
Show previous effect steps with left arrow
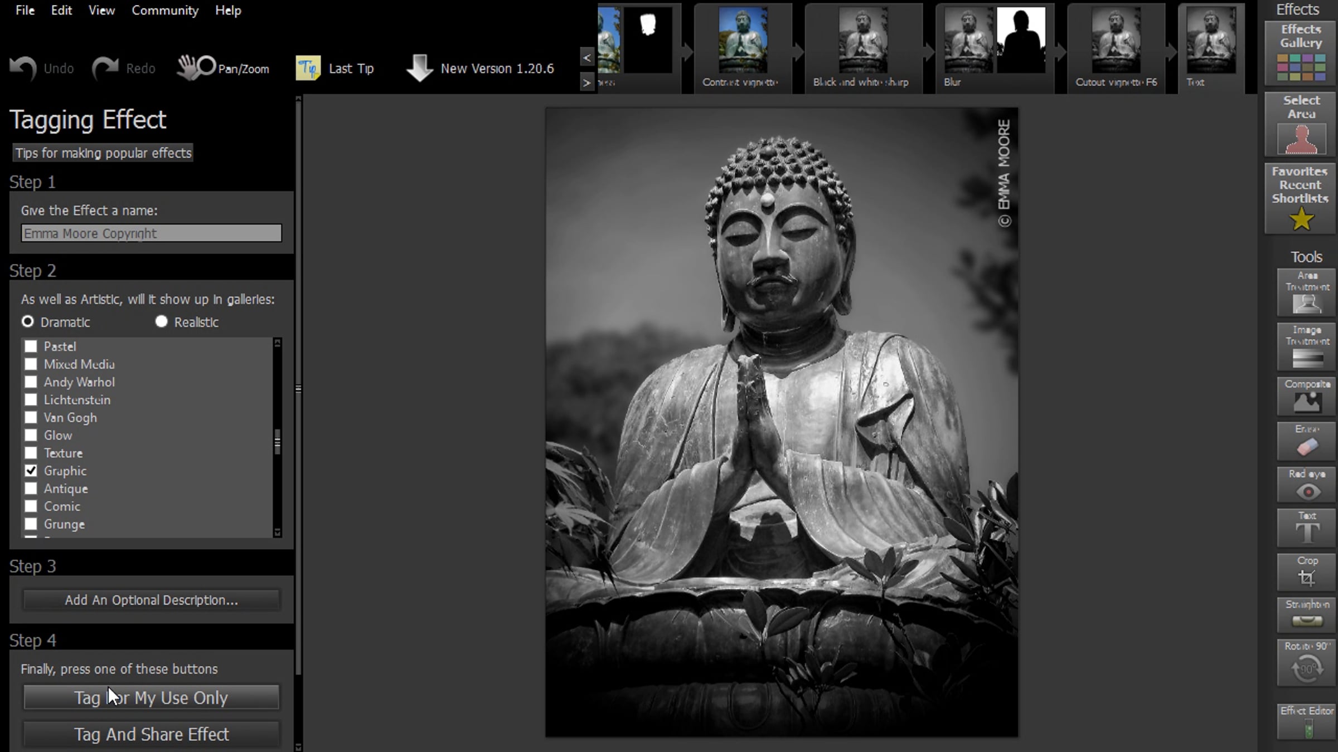click(586, 57)
